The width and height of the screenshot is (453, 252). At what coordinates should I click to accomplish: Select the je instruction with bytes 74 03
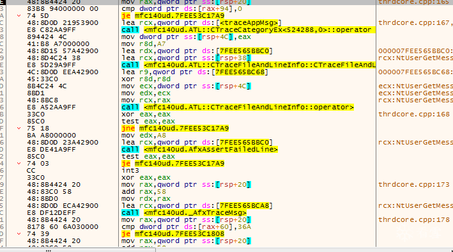pos(173,164)
